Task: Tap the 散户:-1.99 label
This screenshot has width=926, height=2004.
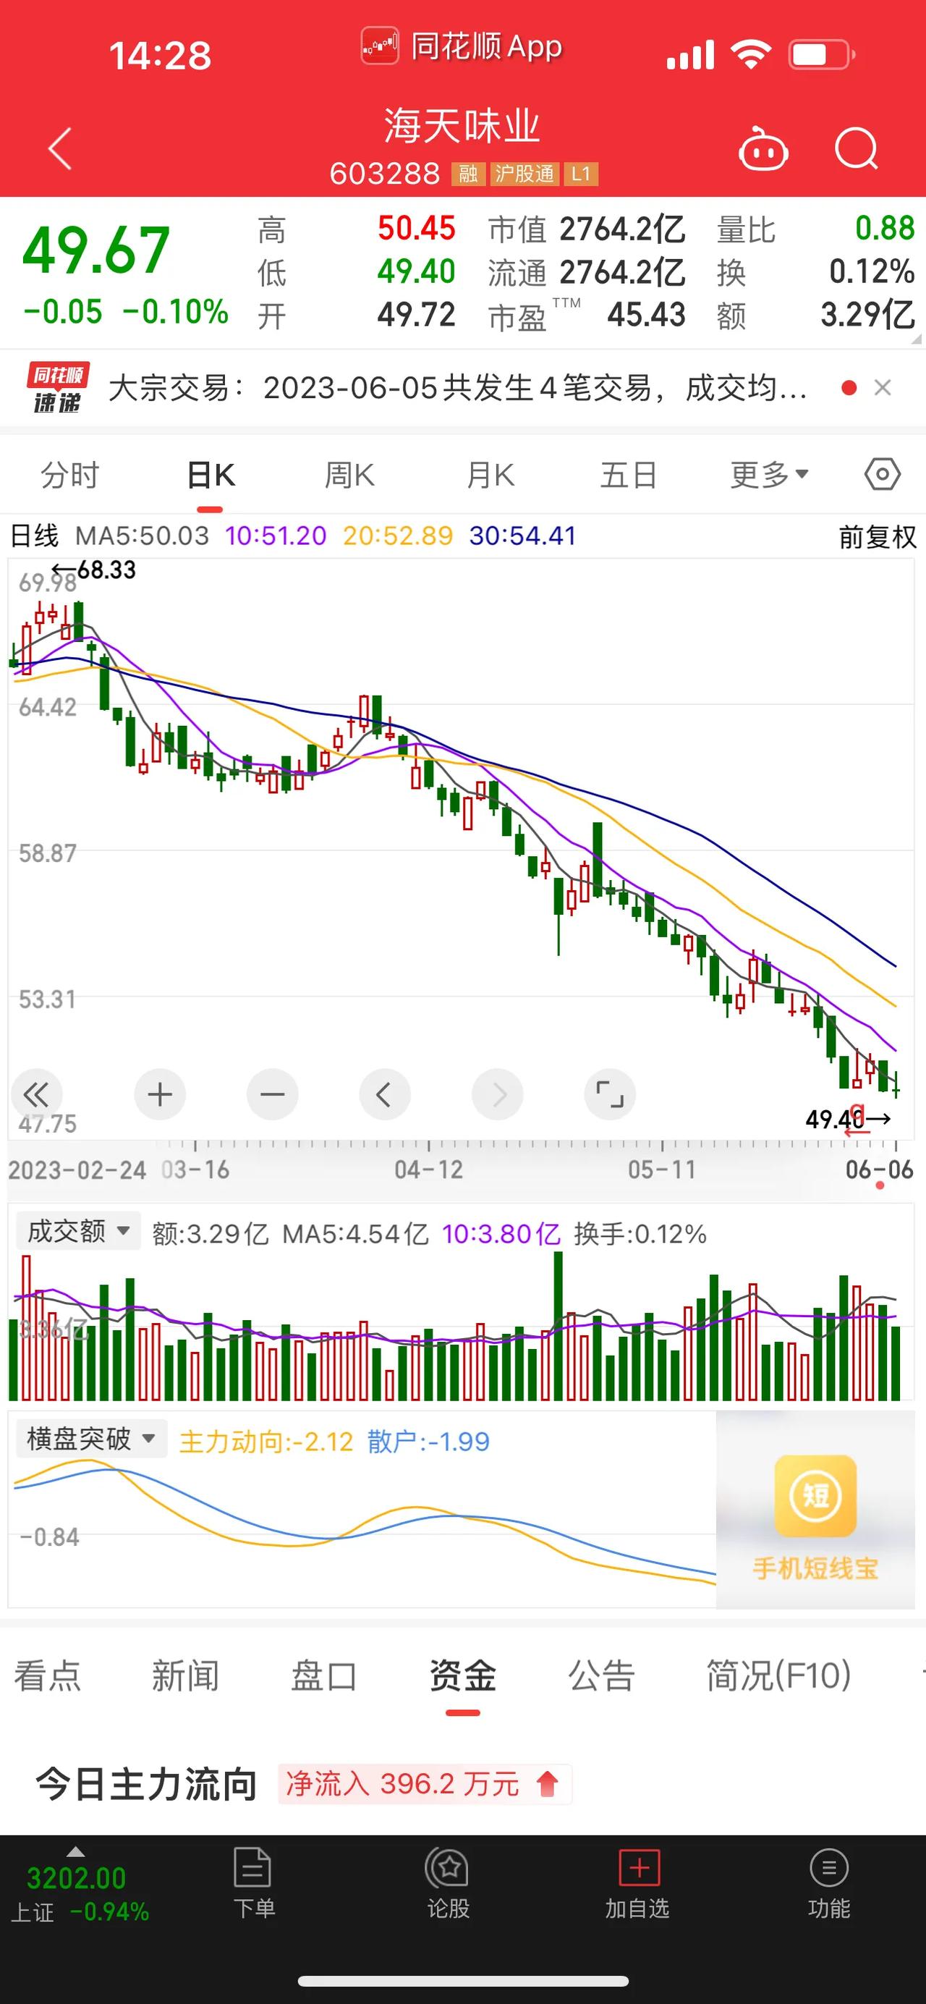Action: click(428, 1442)
